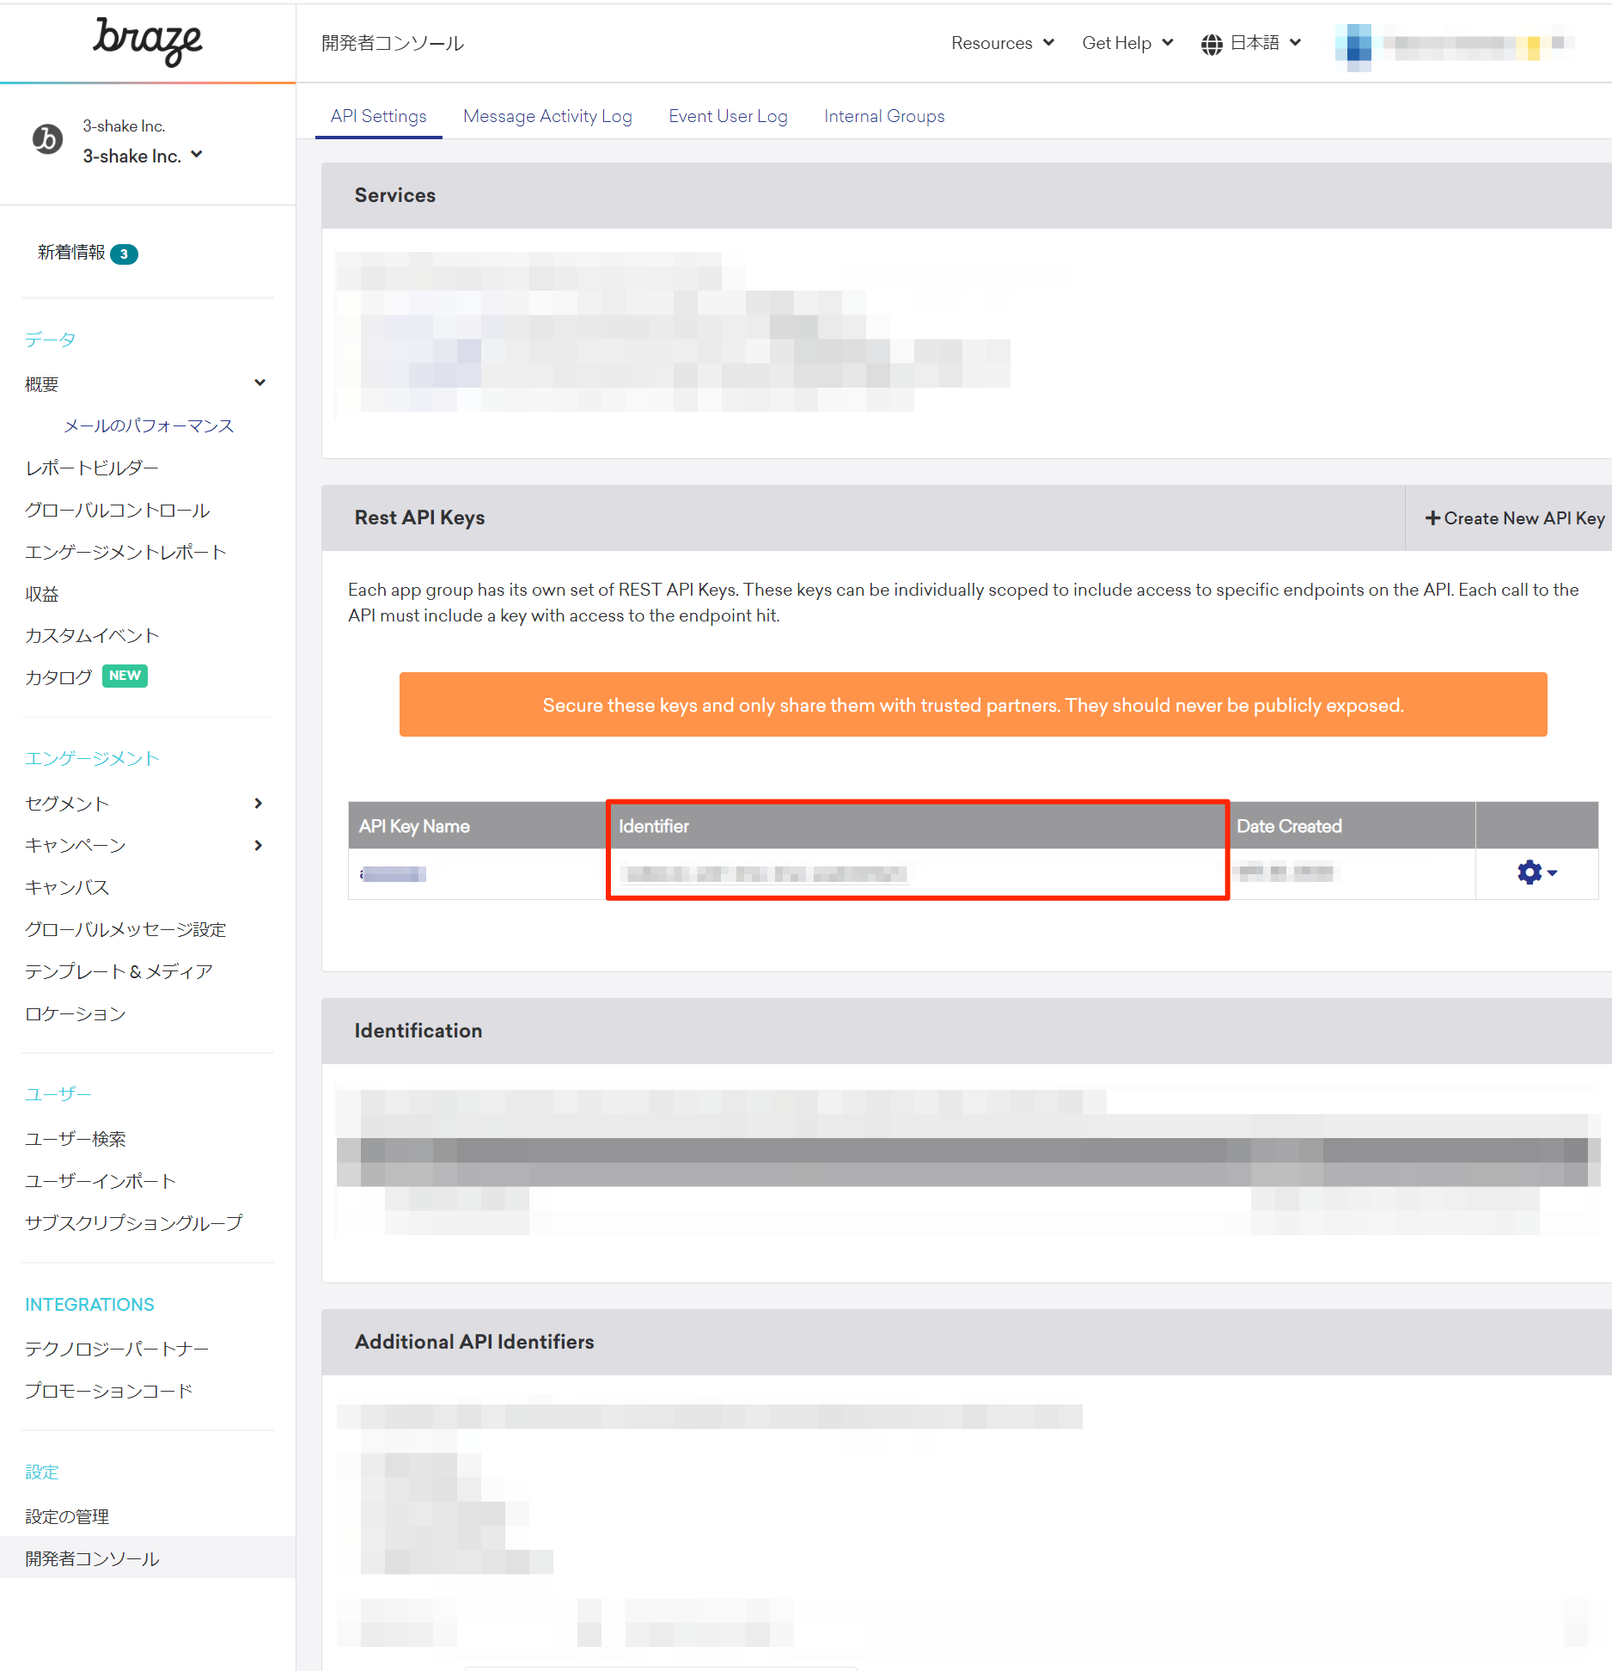Screen dimensions: 1612x1671
Task: Open ユーザー検索
Action: (76, 1139)
